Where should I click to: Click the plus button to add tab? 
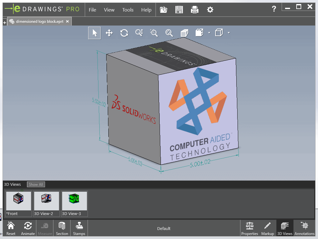5,23
